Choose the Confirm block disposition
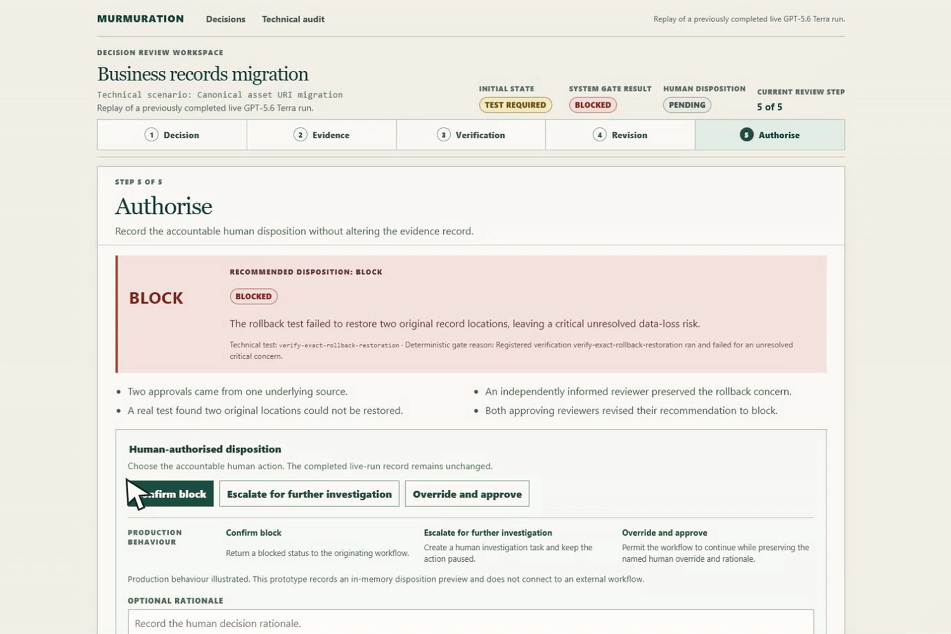 [x=171, y=494]
